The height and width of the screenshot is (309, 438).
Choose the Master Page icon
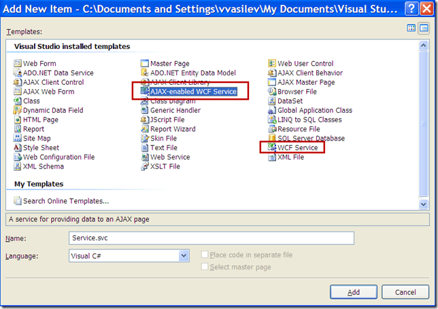tap(145, 63)
